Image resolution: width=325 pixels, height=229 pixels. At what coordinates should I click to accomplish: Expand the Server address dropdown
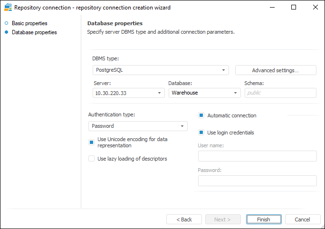160,93
